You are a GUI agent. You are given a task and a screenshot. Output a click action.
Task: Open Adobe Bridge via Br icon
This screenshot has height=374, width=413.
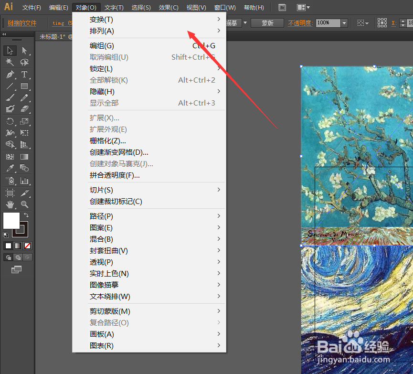(282, 7)
